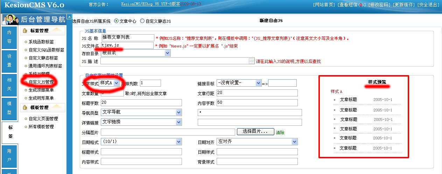Select the 自定义静态JS radio button

(x=142, y=21)
